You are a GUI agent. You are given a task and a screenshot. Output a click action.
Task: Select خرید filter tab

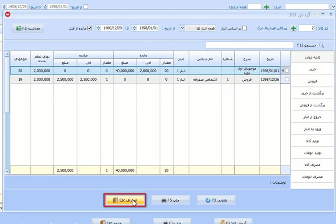click(x=312, y=69)
